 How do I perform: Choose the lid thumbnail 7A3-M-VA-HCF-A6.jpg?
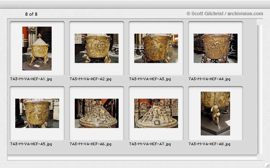[97, 113]
